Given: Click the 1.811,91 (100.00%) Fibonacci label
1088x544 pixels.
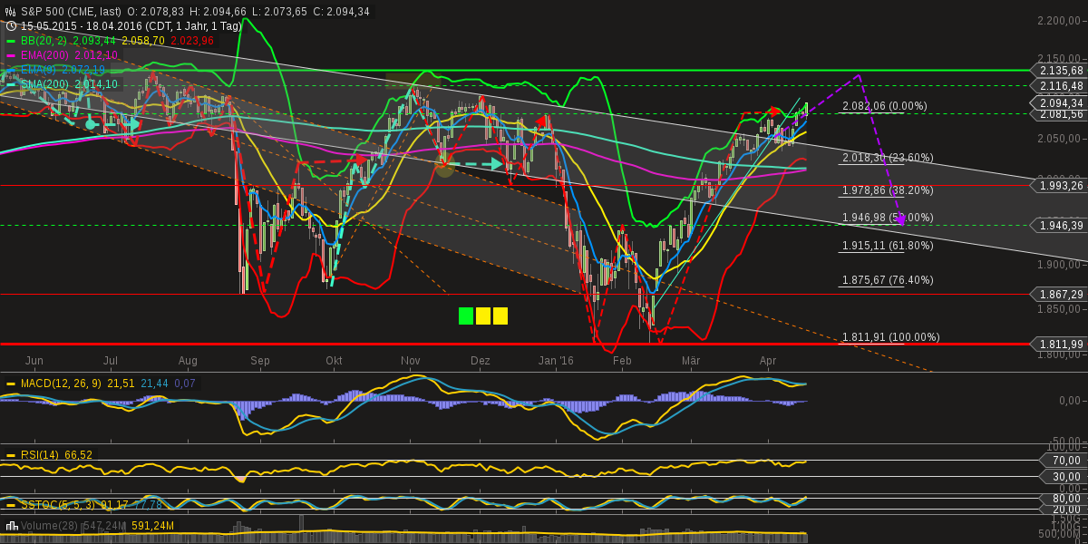Looking at the screenshot, I should tap(889, 336).
